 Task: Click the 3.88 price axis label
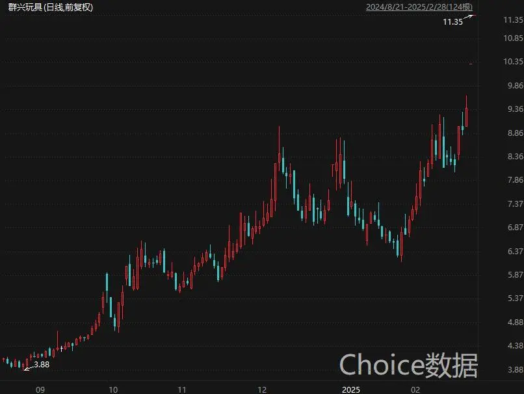coord(510,369)
